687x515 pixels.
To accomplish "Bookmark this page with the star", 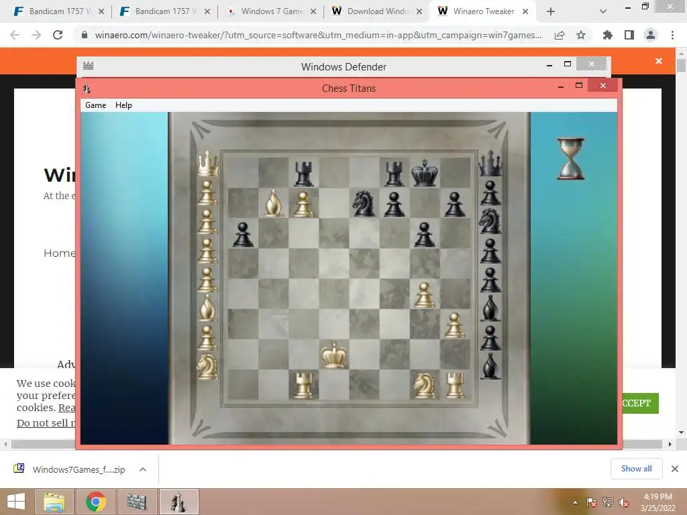I will 581,35.
